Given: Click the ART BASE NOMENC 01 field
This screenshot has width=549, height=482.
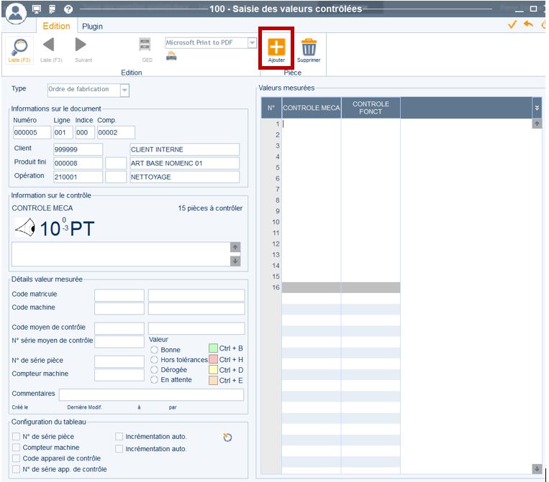Looking at the screenshot, I should [185, 163].
